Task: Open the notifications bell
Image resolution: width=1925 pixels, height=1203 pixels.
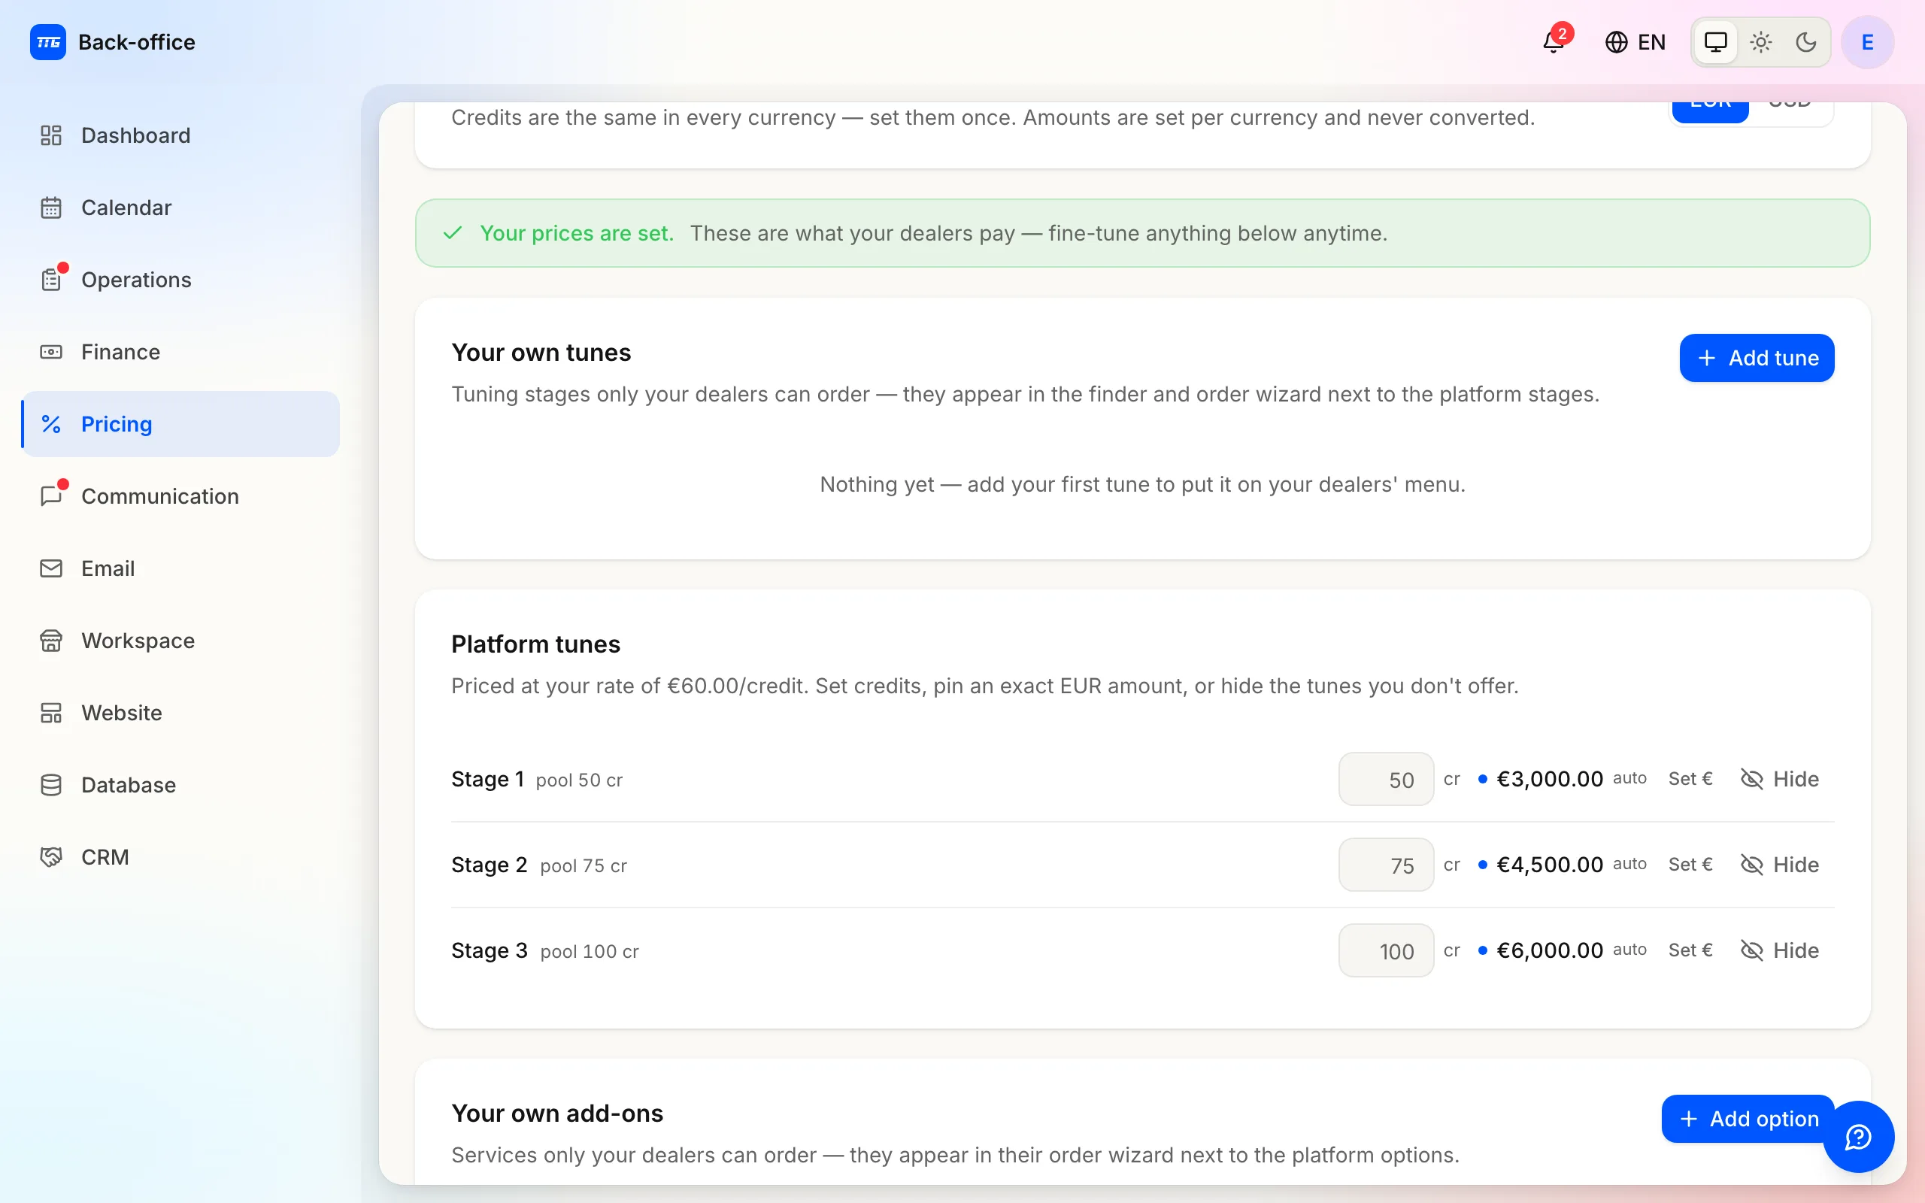Action: [1554, 42]
